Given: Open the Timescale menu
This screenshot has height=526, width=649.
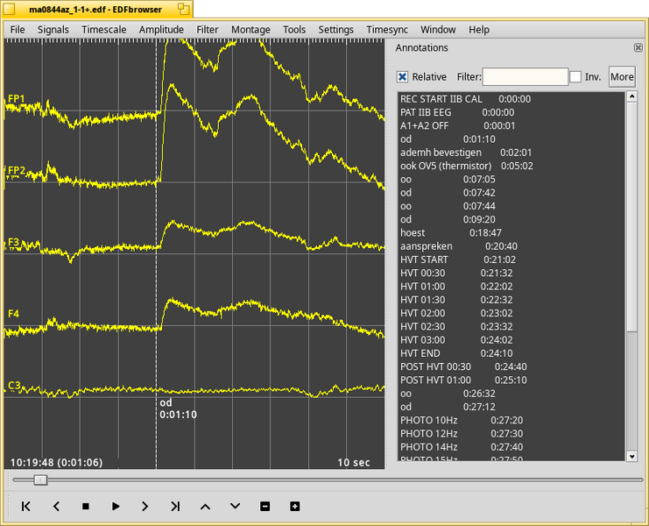Looking at the screenshot, I should (x=104, y=30).
